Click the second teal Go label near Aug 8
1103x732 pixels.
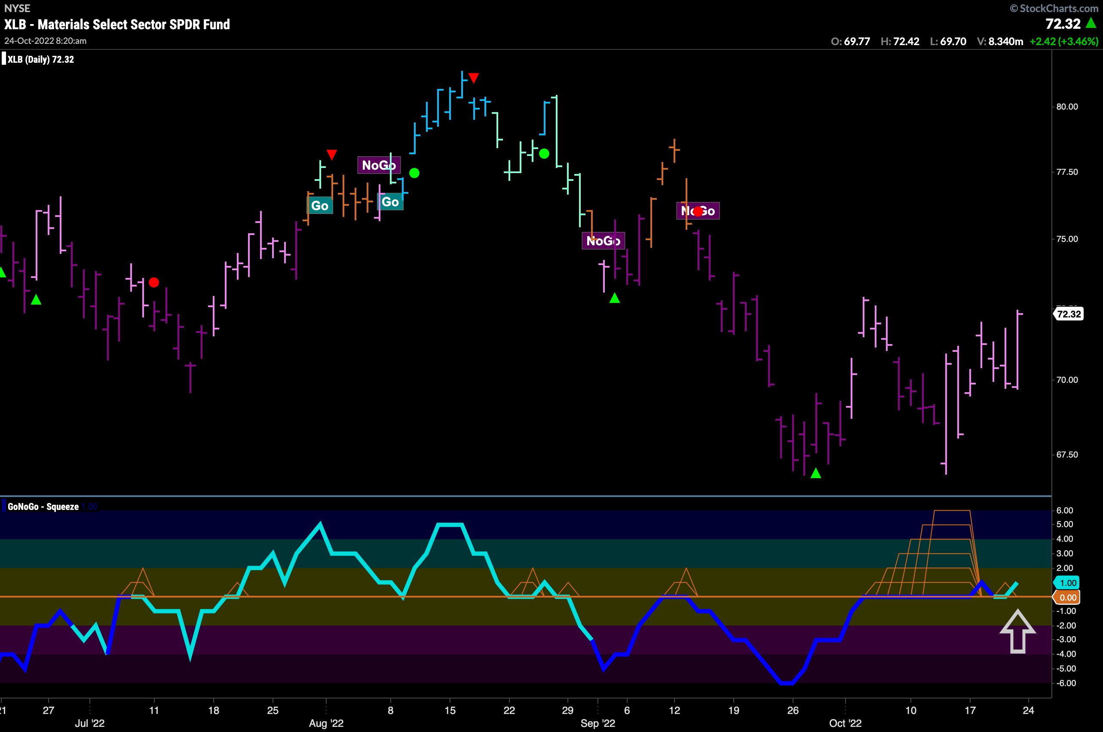pos(390,201)
